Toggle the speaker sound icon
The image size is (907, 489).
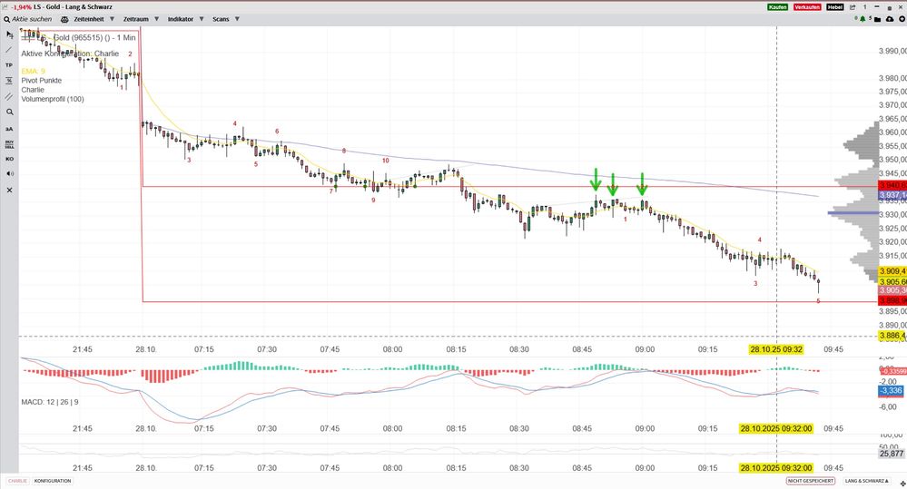point(9,173)
